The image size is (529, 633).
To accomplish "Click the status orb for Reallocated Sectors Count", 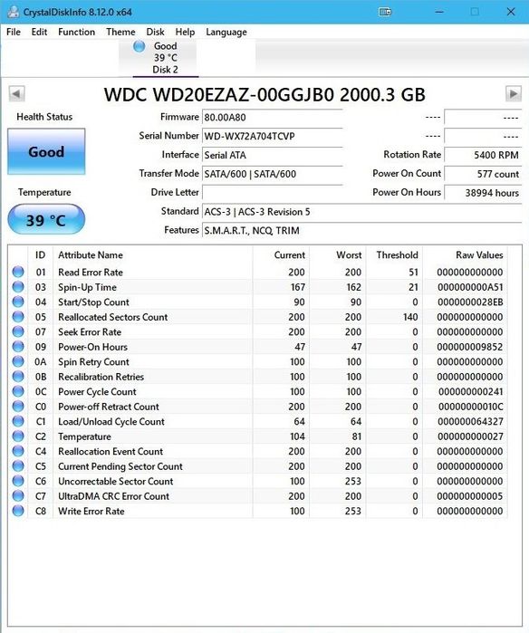I will 18,317.
